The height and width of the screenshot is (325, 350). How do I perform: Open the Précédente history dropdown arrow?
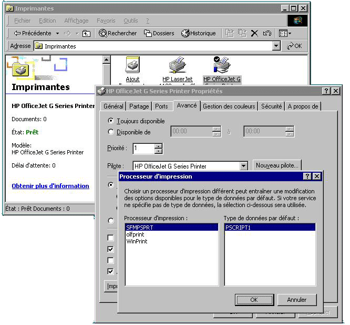(57, 34)
